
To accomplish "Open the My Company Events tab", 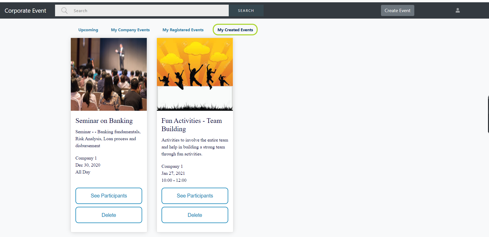I will (x=130, y=30).
